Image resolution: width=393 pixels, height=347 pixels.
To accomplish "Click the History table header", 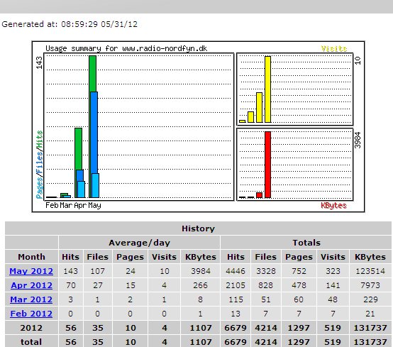I will click(198, 228).
